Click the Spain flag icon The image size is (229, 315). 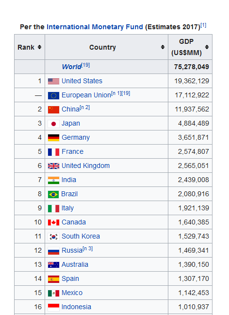pos(53,279)
